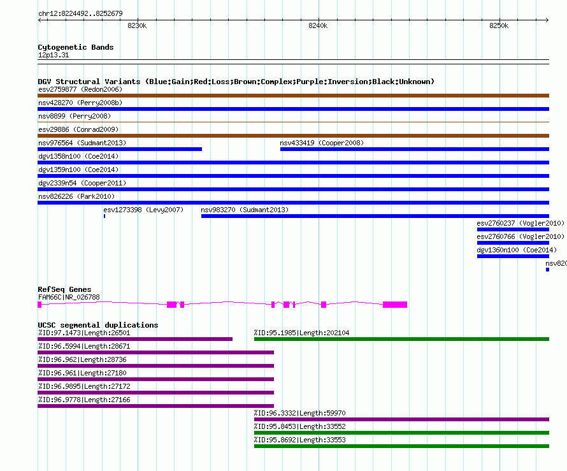The width and height of the screenshot is (567, 471).
Task: Click the %ID:96.9778|Length:27166 label
Action: (84, 400)
